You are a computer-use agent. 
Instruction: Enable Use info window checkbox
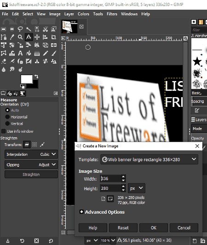[x=3, y=131]
